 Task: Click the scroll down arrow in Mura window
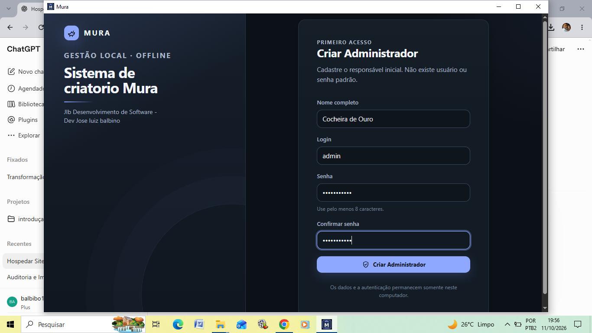[x=545, y=308]
